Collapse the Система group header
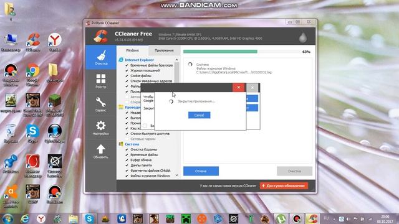The height and width of the screenshot is (224, 399). tap(132, 144)
